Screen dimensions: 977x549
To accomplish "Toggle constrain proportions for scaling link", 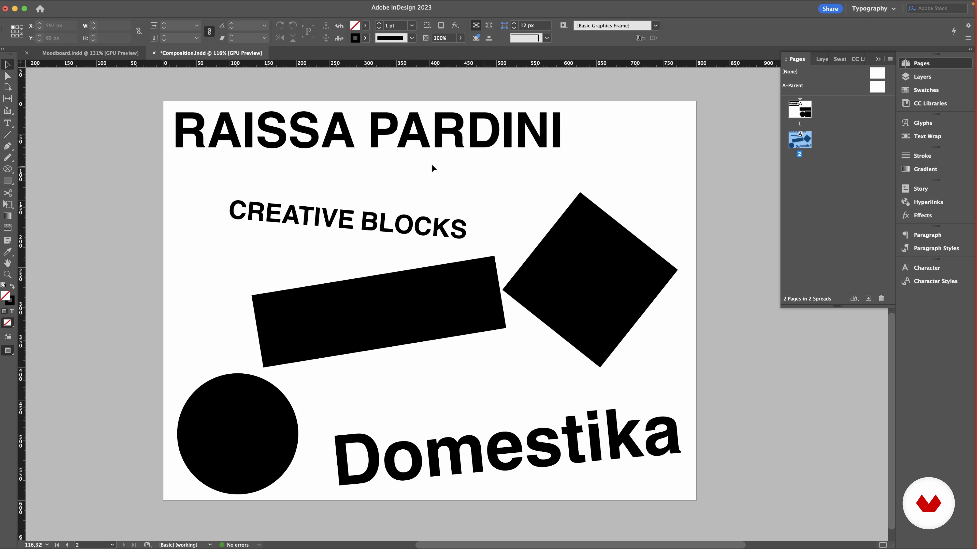I will point(209,32).
